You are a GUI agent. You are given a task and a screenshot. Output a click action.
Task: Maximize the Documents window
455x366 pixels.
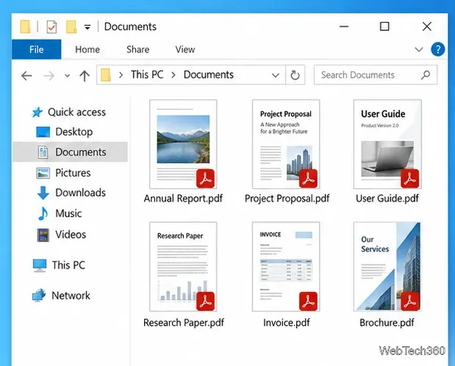(385, 26)
